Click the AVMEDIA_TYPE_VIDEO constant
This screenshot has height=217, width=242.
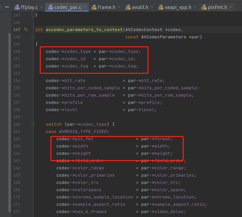coord(83,132)
